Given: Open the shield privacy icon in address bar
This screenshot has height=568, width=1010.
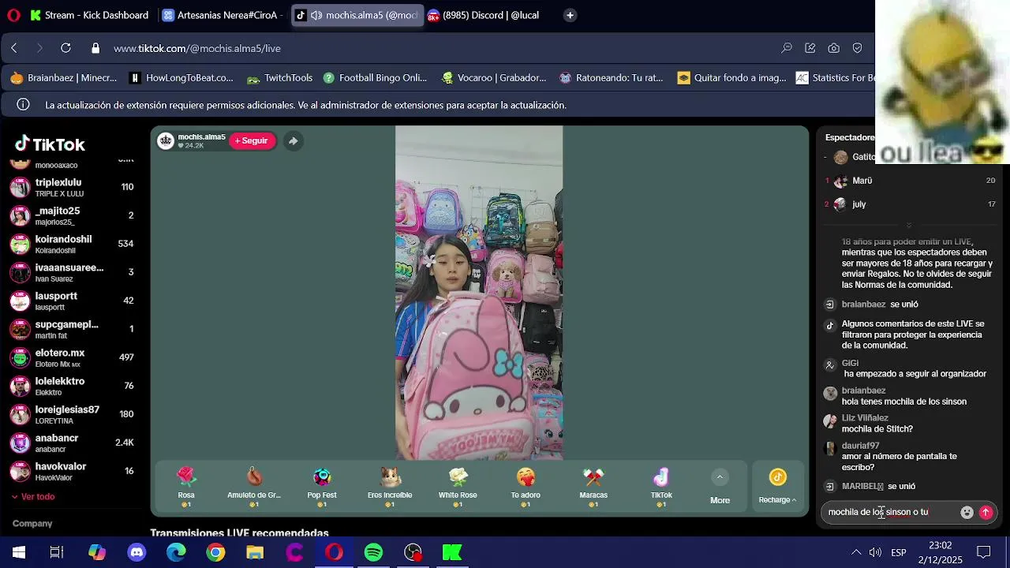Looking at the screenshot, I should [x=858, y=48].
